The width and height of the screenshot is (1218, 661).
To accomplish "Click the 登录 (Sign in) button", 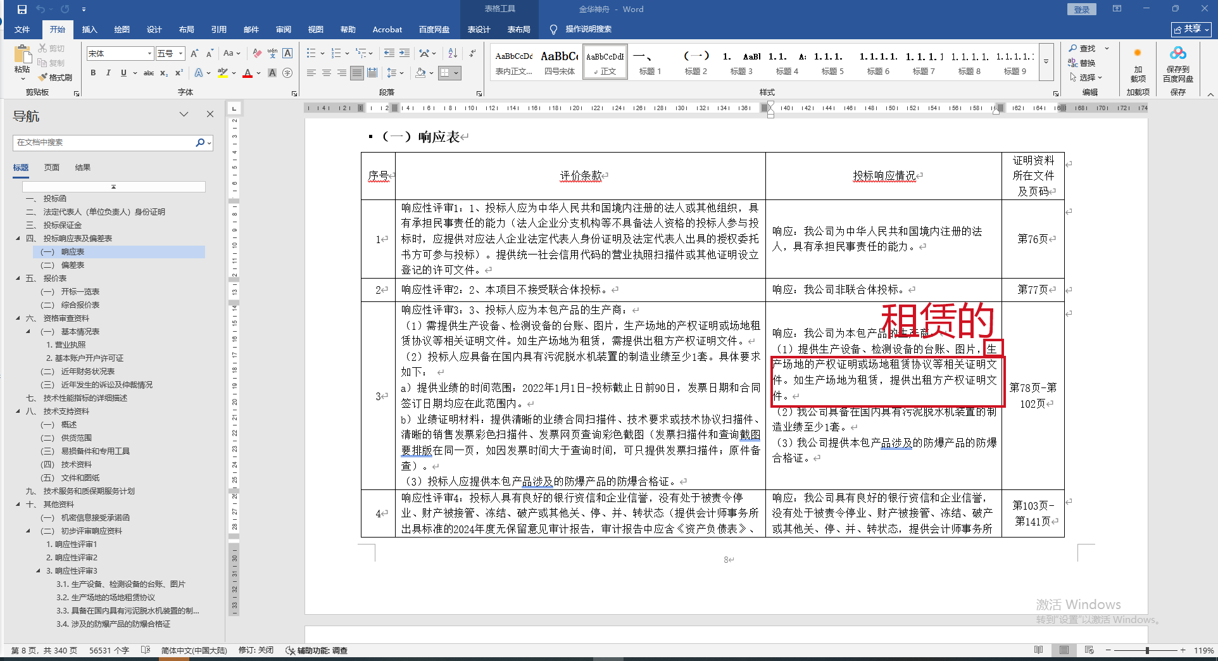I will coord(1081,9).
